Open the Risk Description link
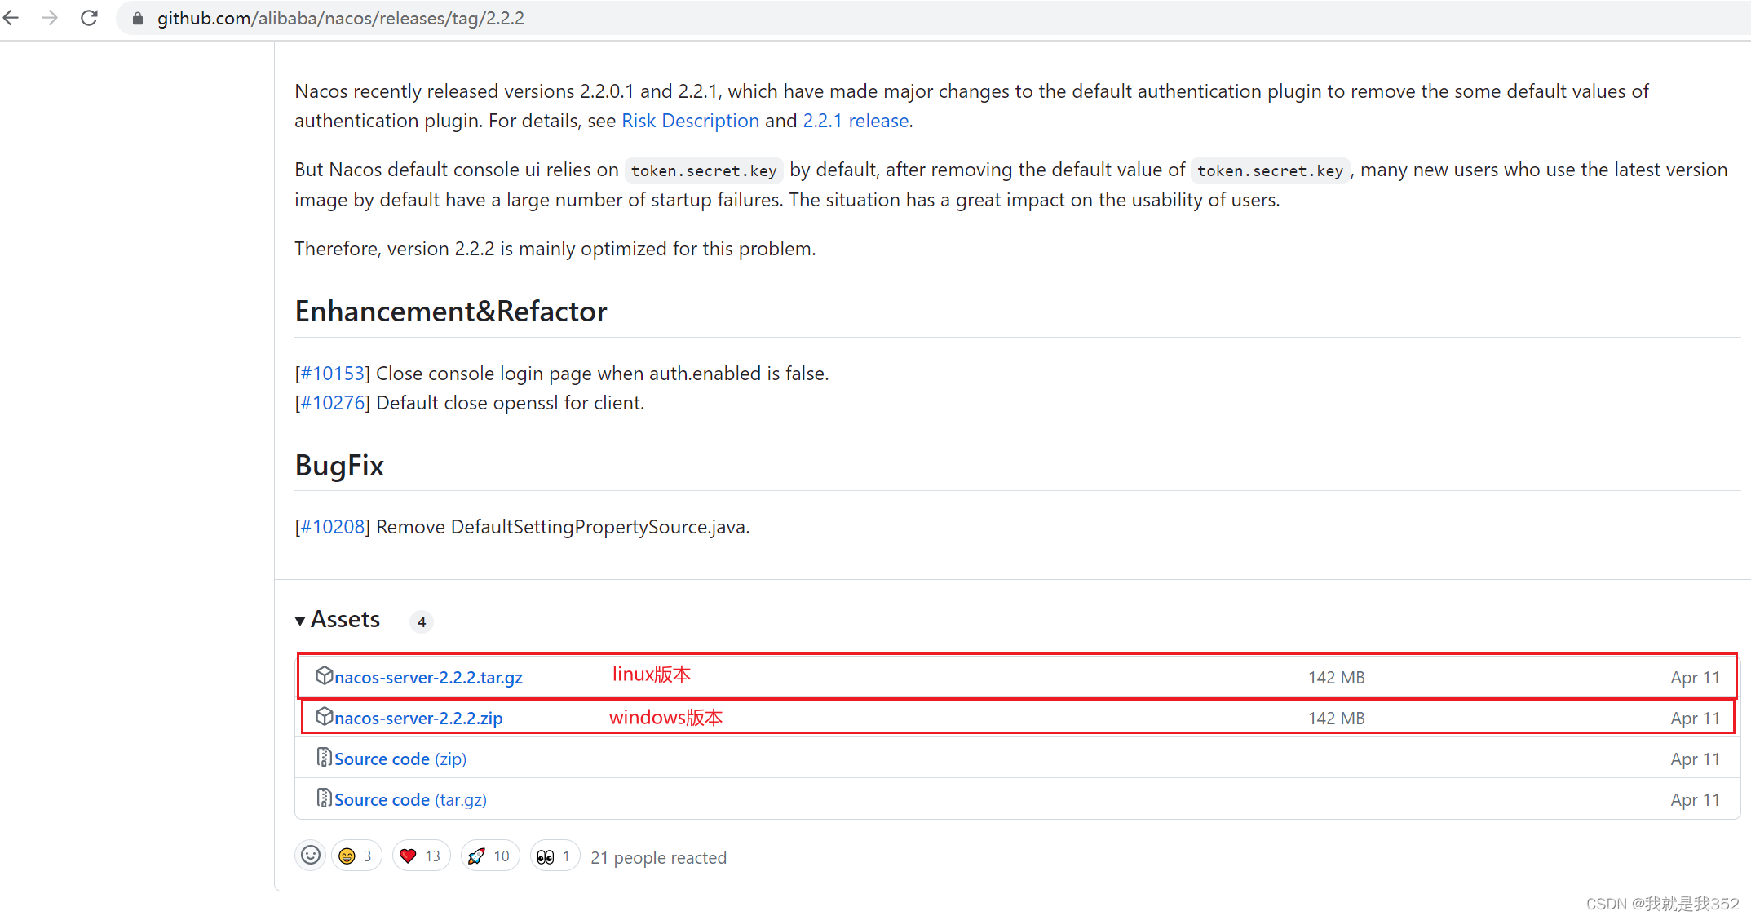 [690, 121]
